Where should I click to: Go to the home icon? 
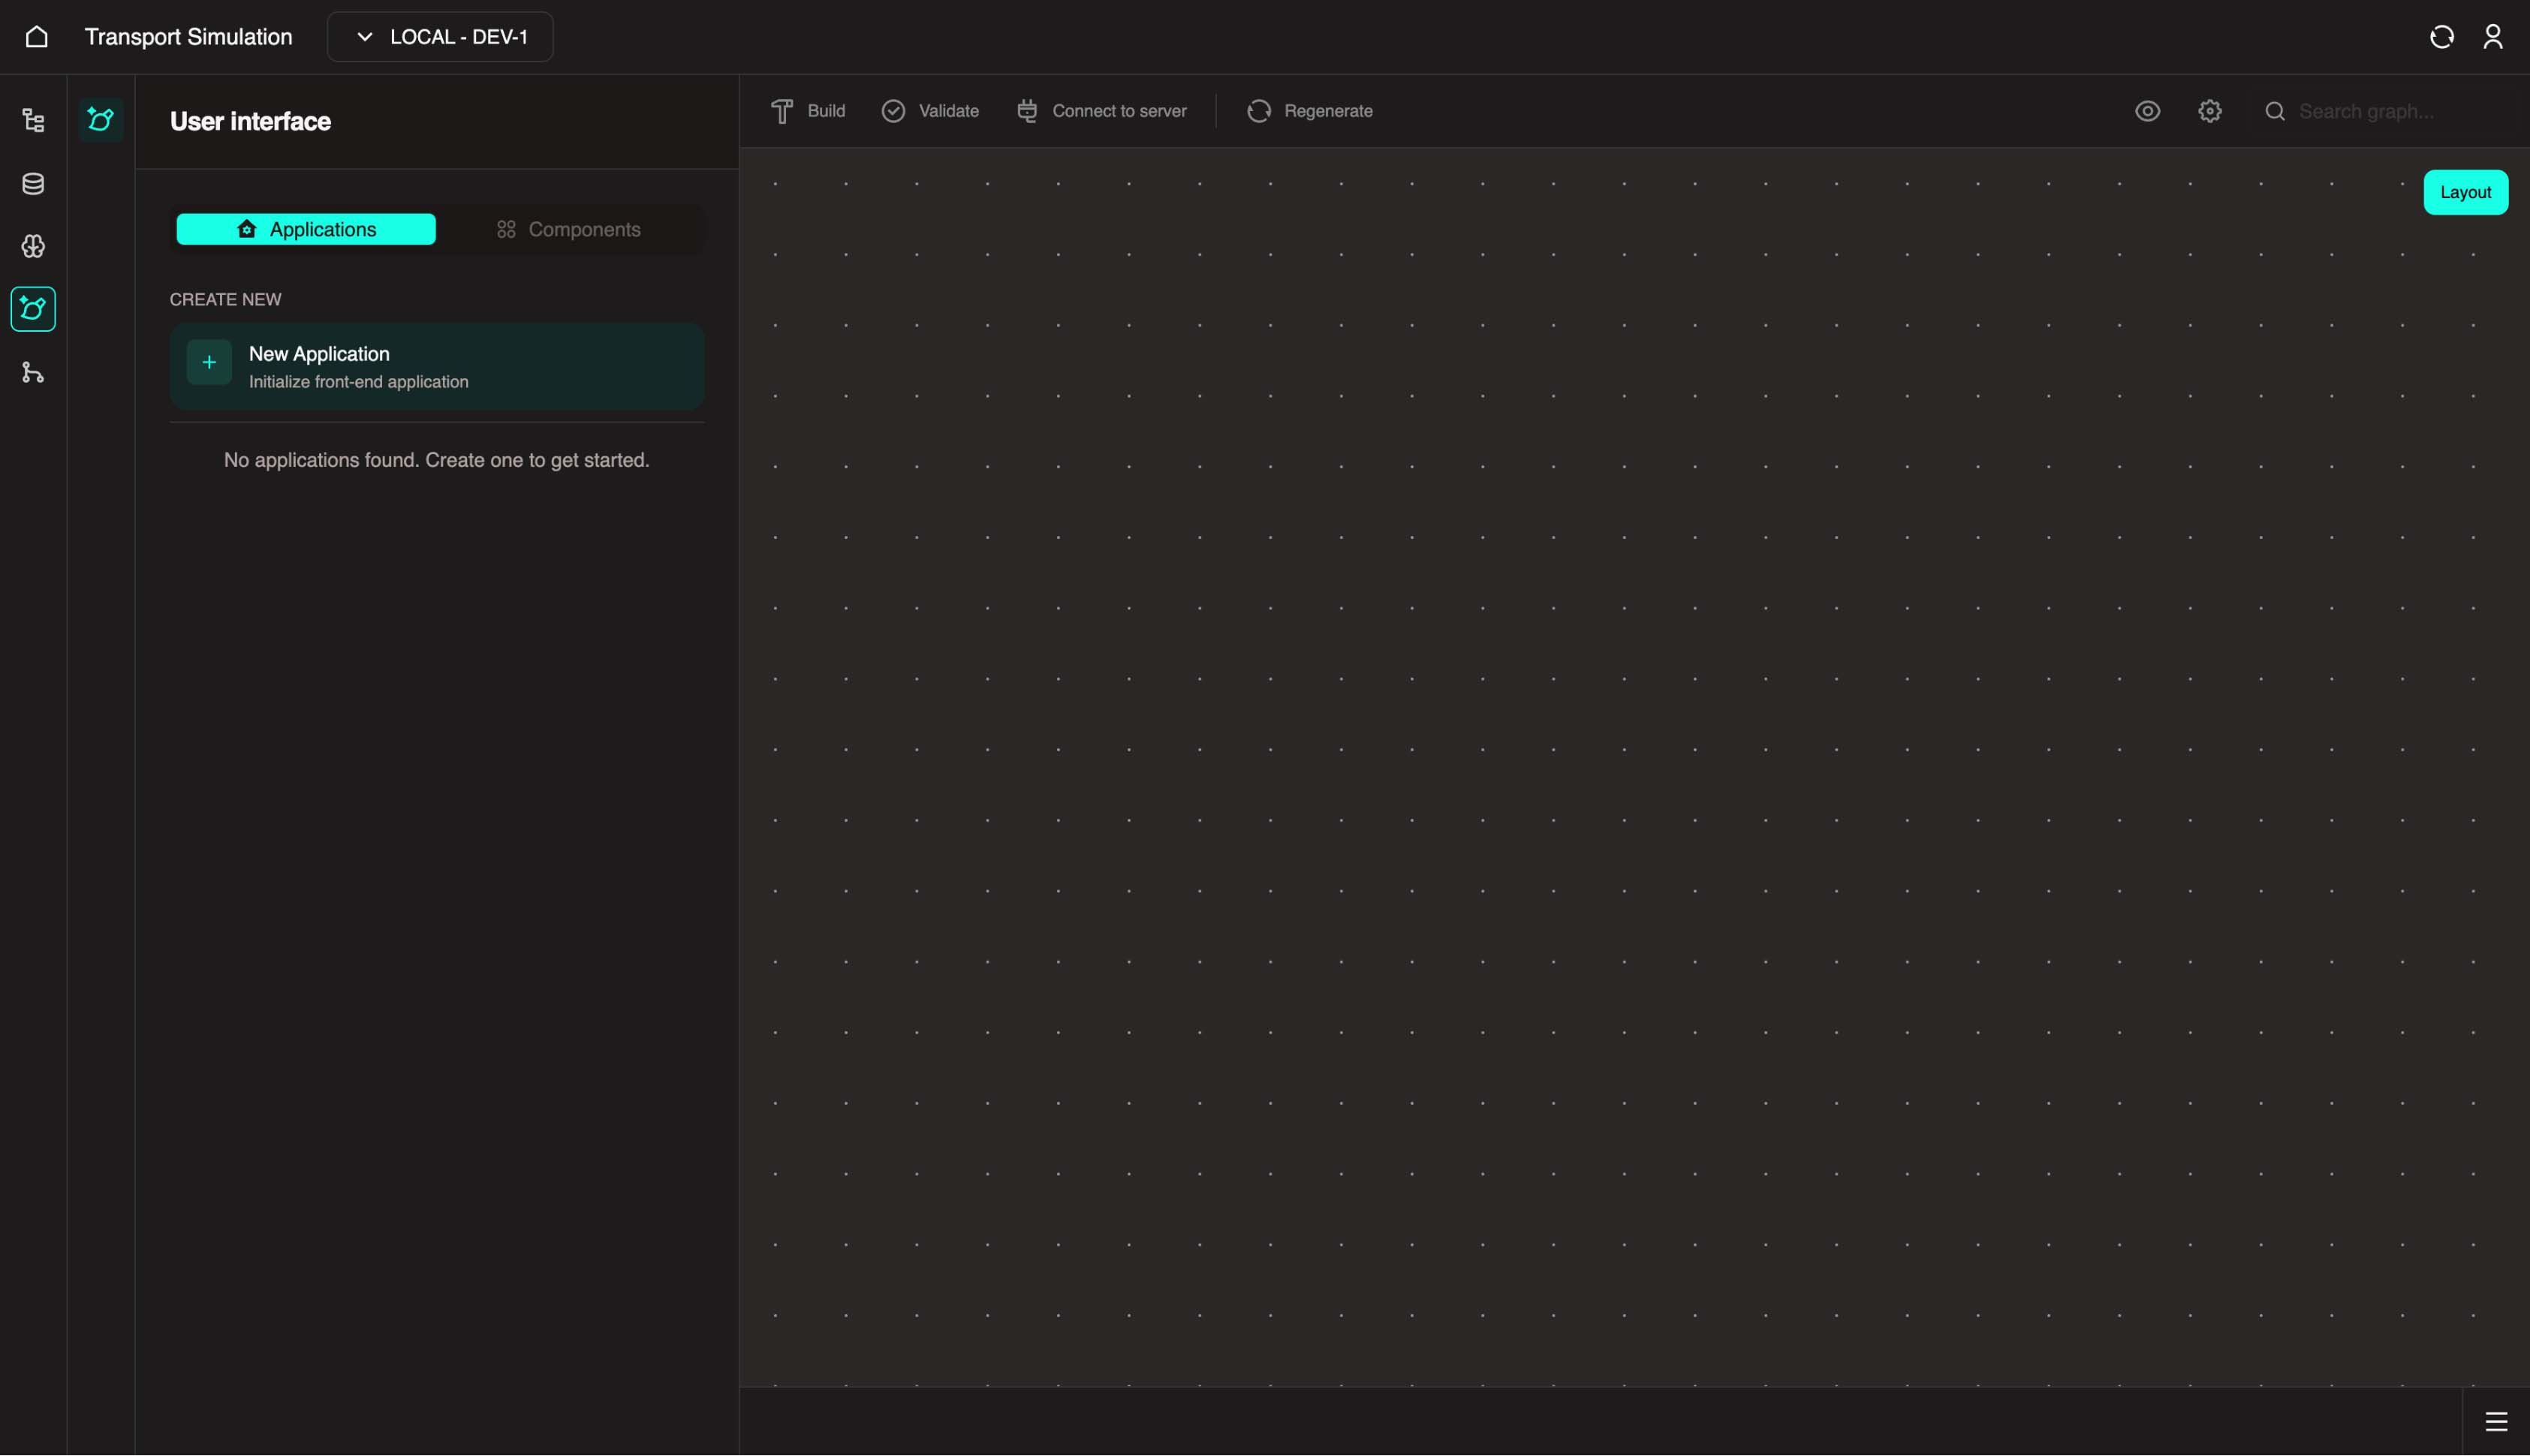coord(36,37)
